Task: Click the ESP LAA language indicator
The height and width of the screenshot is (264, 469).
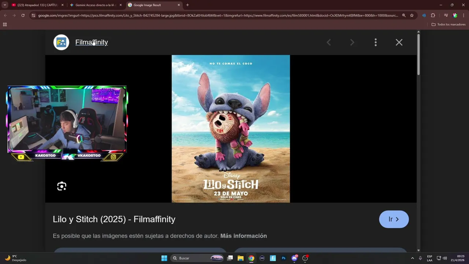Action: point(429,258)
